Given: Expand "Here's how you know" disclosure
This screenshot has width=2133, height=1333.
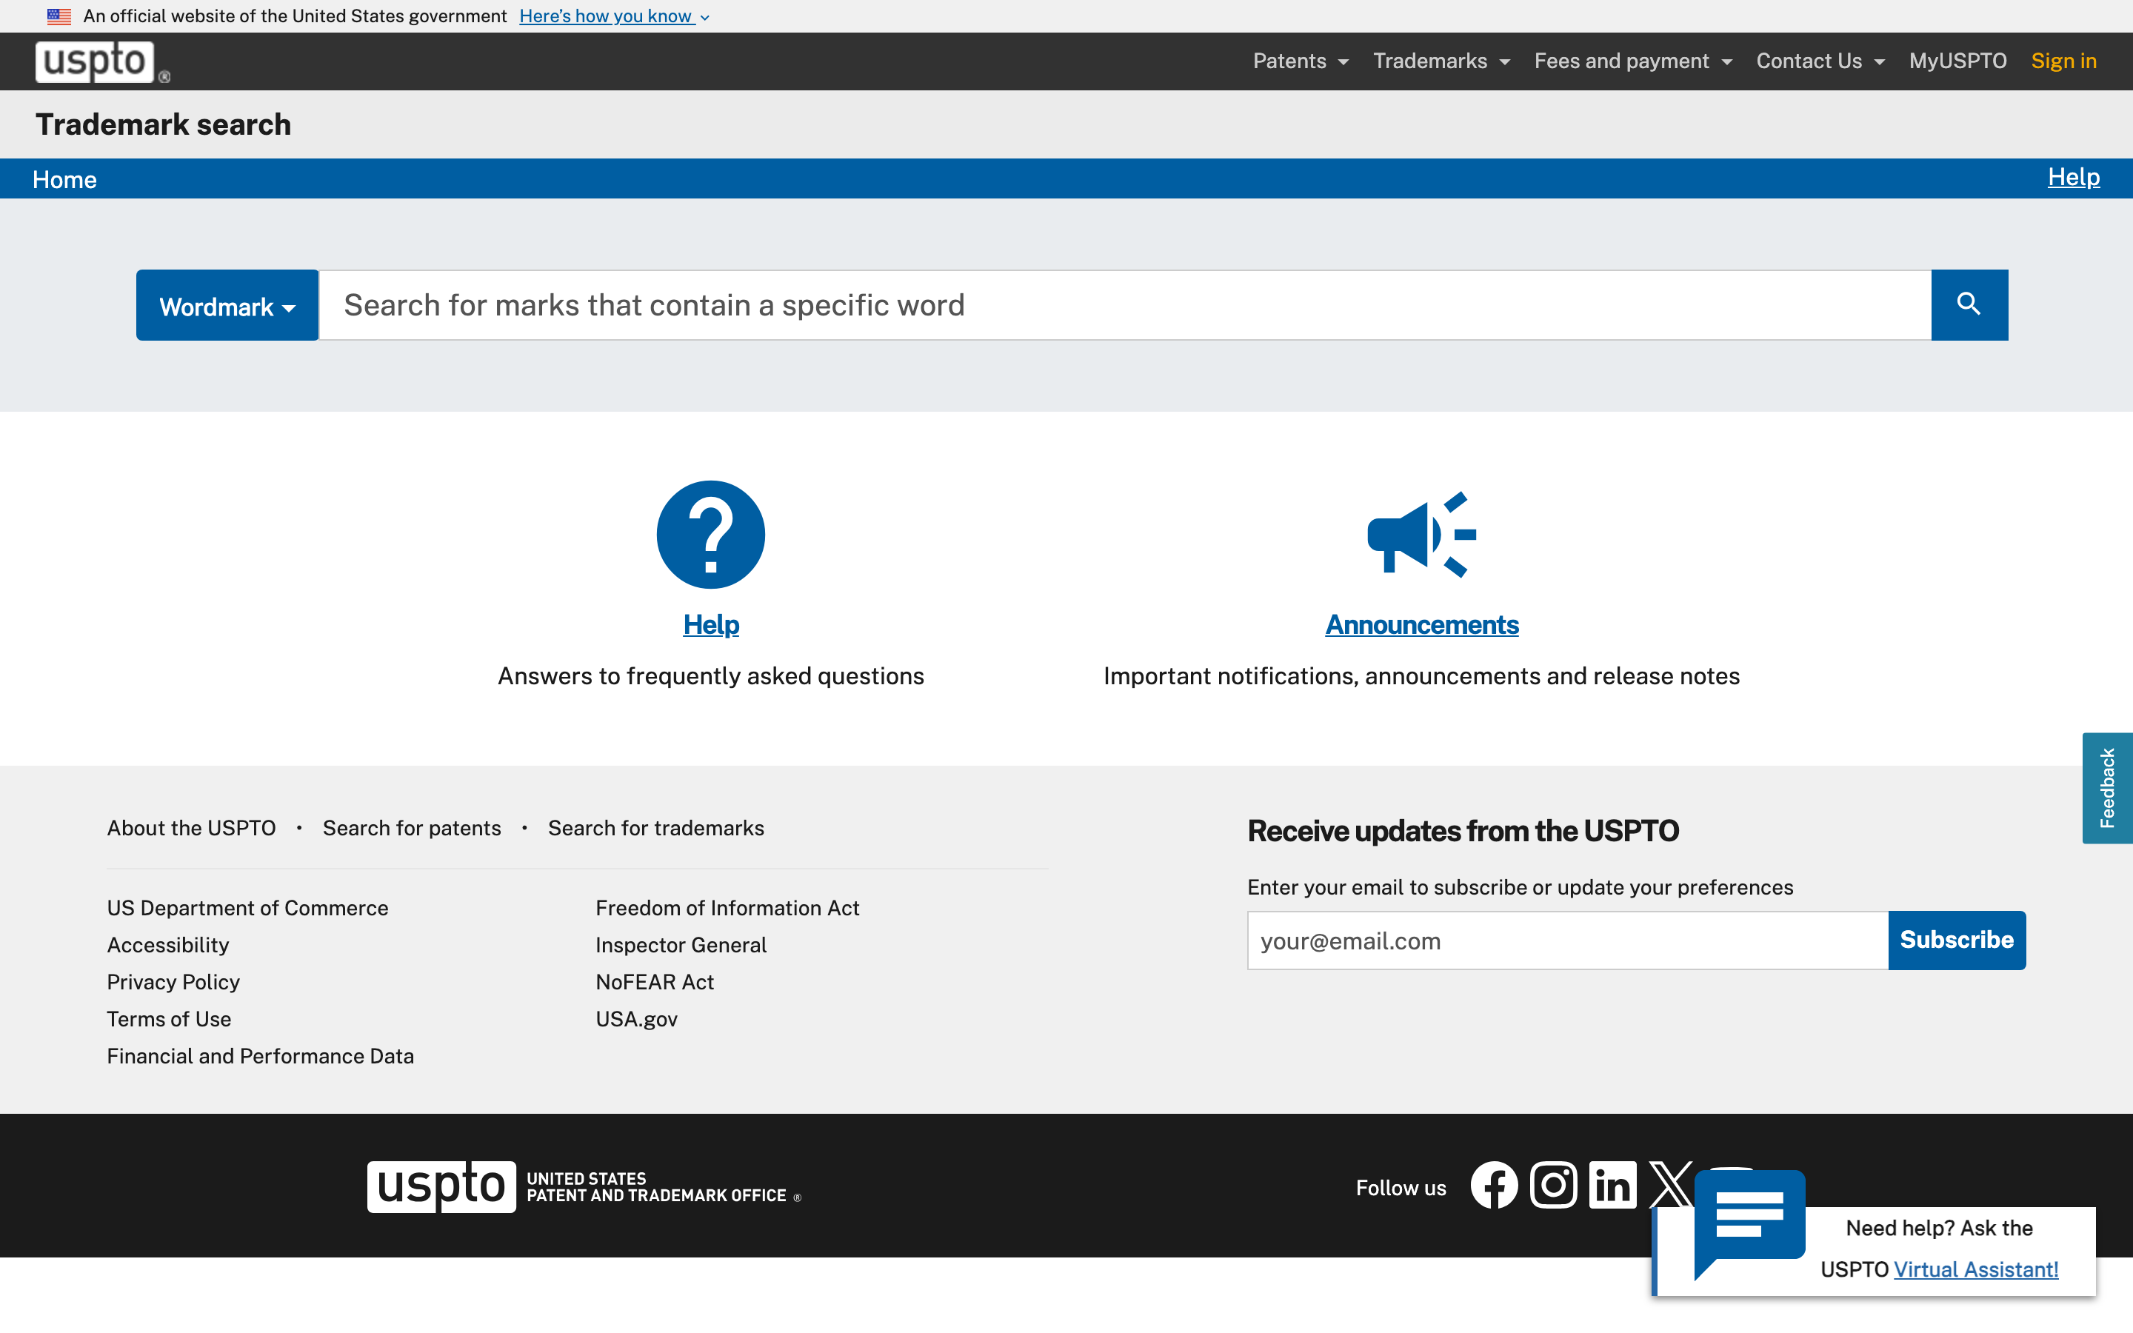Looking at the screenshot, I should click(614, 16).
